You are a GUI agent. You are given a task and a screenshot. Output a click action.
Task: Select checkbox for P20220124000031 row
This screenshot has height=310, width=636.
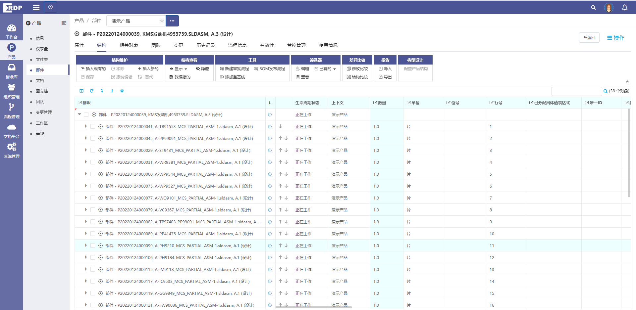93,162
